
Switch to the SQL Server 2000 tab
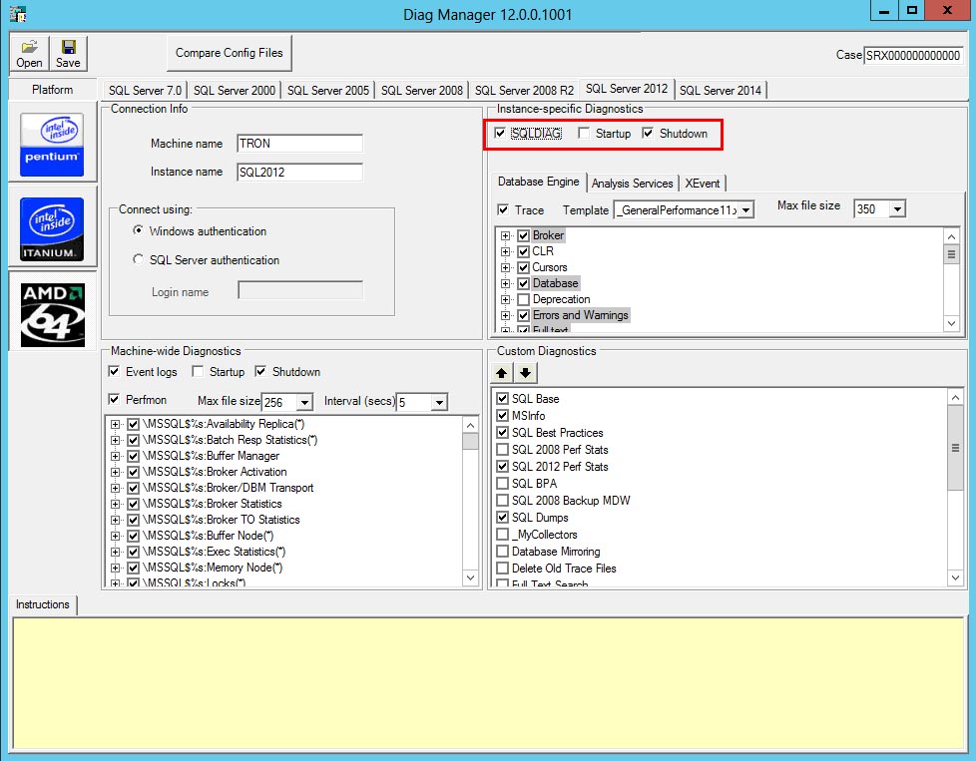click(235, 90)
